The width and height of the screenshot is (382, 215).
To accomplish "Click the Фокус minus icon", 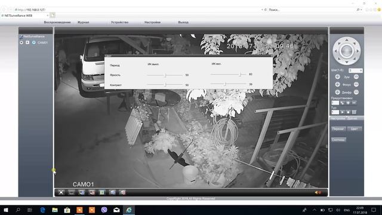I will click(356, 84).
